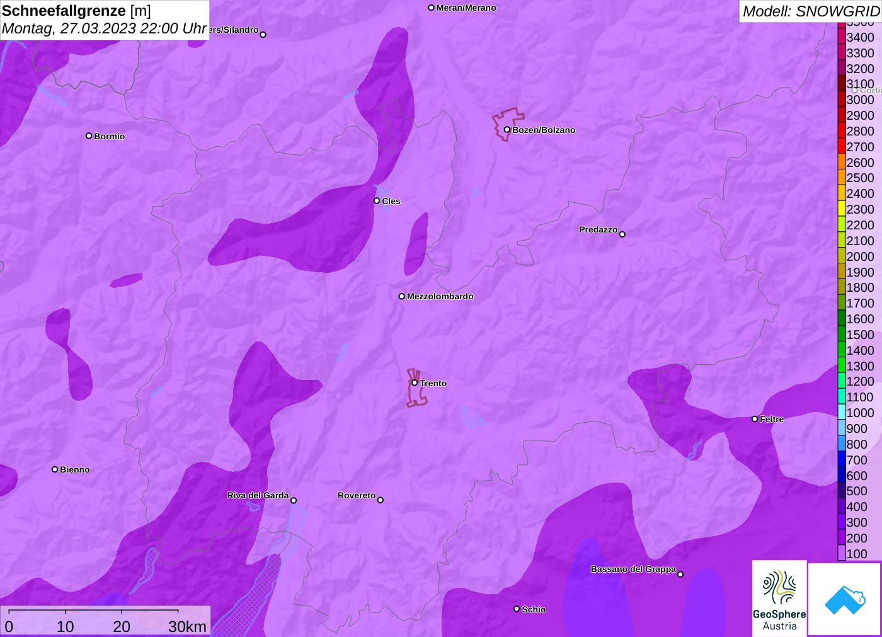
Task: Click the '1700' legend value
Action: point(861,303)
